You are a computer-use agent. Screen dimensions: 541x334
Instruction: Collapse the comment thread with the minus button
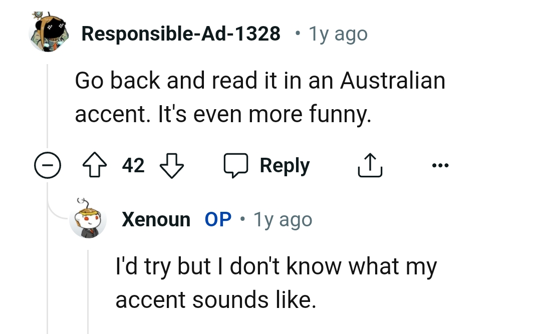[x=48, y=165]
